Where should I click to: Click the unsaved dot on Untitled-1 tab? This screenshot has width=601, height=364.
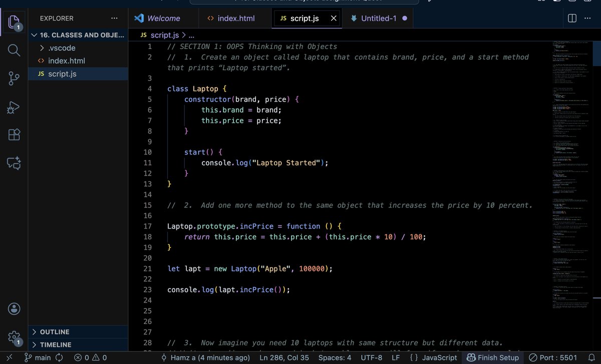click(x=405, y=18)
